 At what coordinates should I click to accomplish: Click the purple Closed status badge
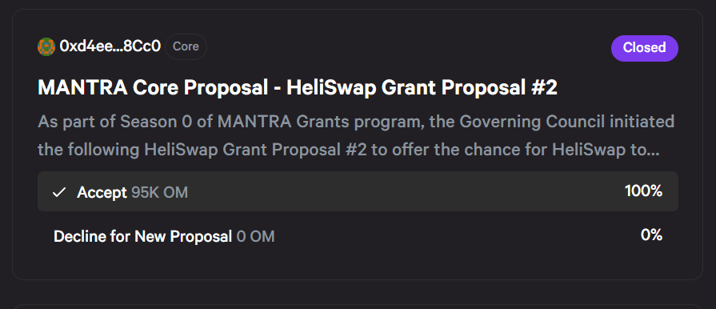tap(644, 48)
